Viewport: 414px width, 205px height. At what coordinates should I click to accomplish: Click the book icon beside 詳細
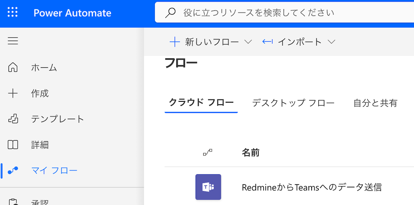tap(13, 145)
